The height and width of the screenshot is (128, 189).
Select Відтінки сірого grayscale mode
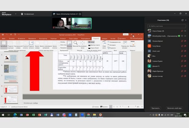pos(94,45)
